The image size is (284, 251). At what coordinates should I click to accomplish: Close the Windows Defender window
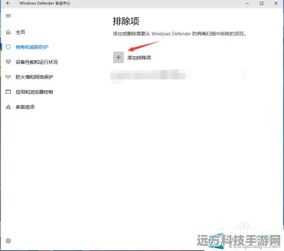point(276,3)
